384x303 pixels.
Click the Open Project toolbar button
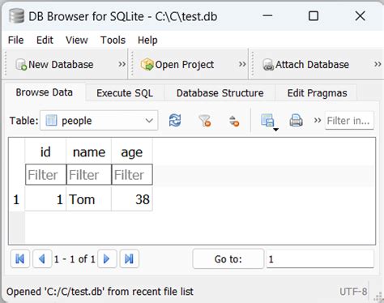point(177,65)
